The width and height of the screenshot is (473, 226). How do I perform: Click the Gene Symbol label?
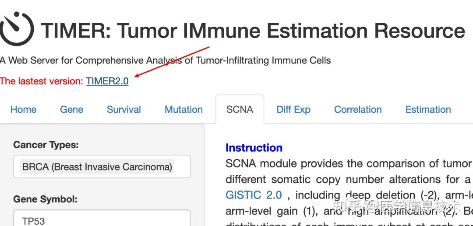tap(45, 199)
